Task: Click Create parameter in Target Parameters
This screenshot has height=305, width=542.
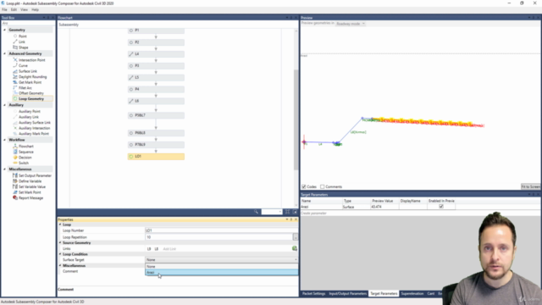Action: click(x=313, y=213)
